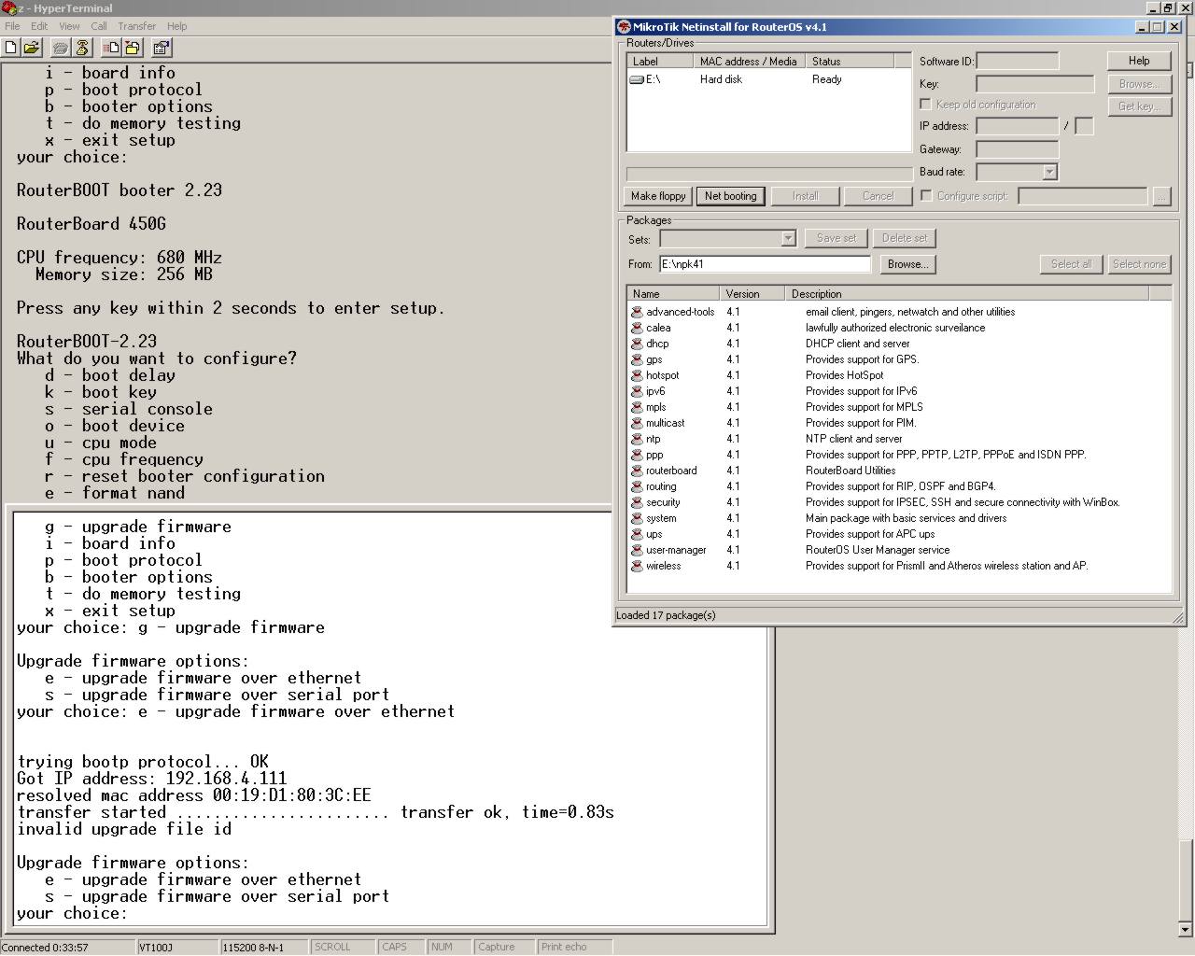
Task: Select the routerboard package icon
Action: tap(637, 471)
